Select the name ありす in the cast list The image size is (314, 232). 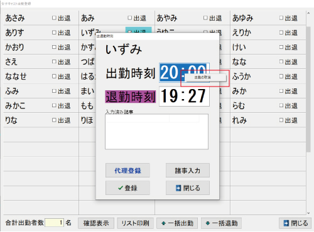coord(14,33)
